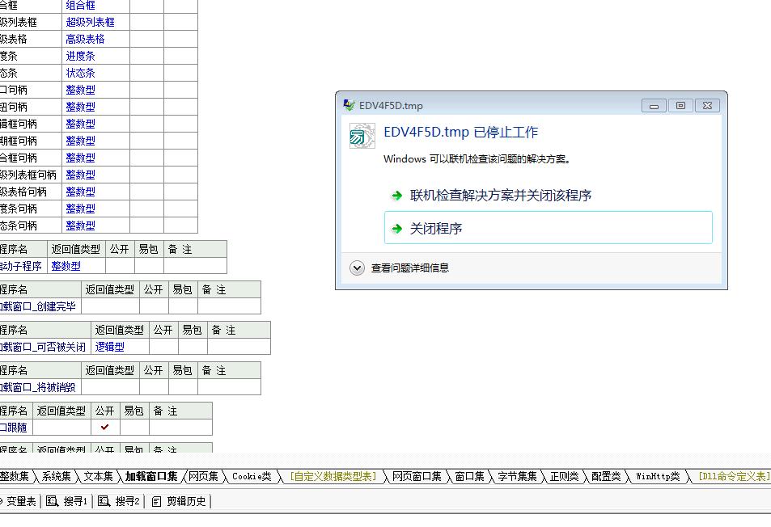Toggle the 公开 checkmark in 口跟随 row
The height and width of the screenshot is (527, 771).
pos(105,428)
